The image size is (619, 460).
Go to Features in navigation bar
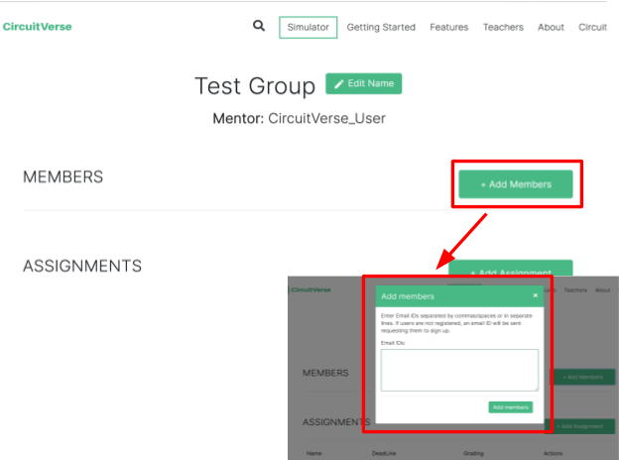click(x=449, y=28)
